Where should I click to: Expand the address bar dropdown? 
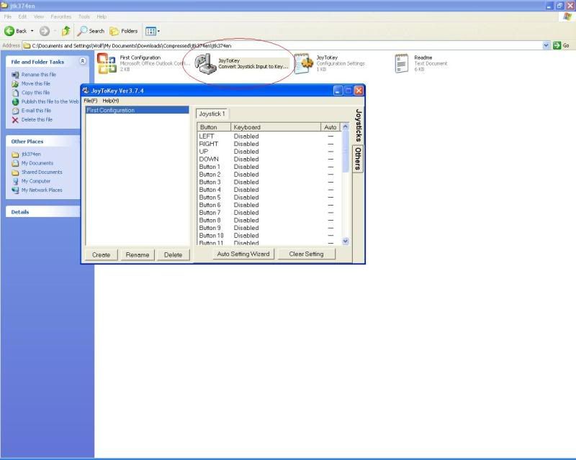tap(546, 45)
